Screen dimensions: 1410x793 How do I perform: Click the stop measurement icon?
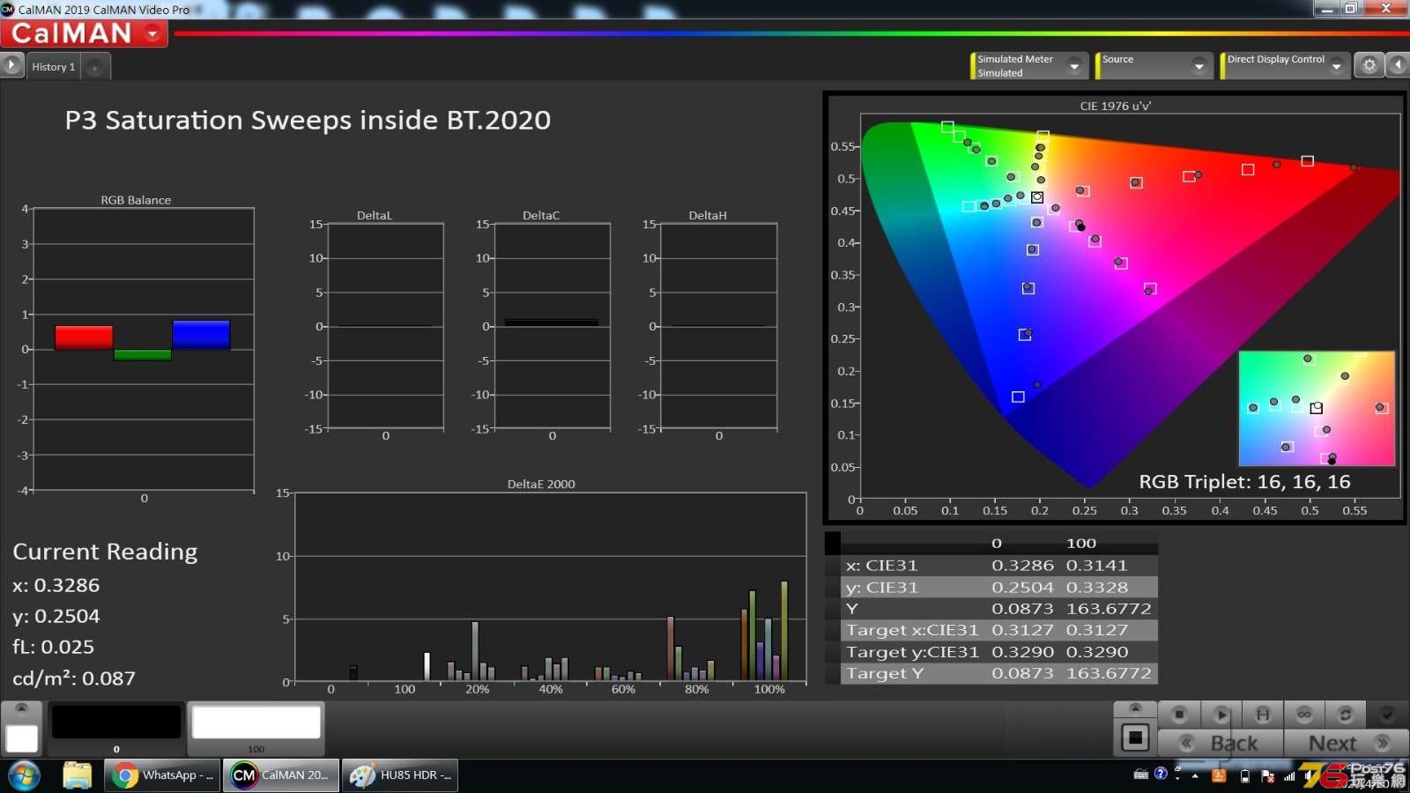(x=1179, y=715)
